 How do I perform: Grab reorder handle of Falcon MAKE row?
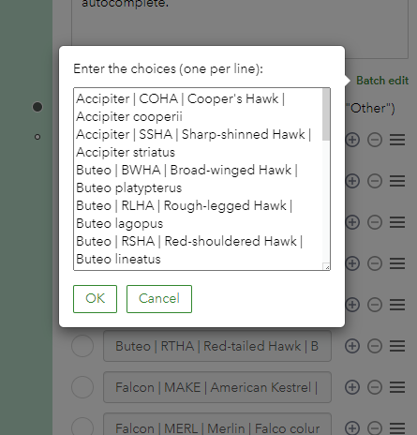point(397,387)
